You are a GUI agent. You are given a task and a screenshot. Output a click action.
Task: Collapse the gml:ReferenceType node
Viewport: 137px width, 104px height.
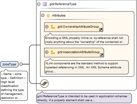pyautogui.click(x=39, y=4)
